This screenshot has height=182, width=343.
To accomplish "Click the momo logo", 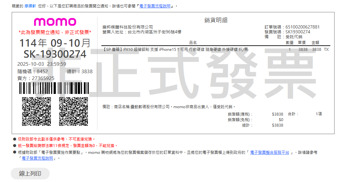I will (55, 22).
